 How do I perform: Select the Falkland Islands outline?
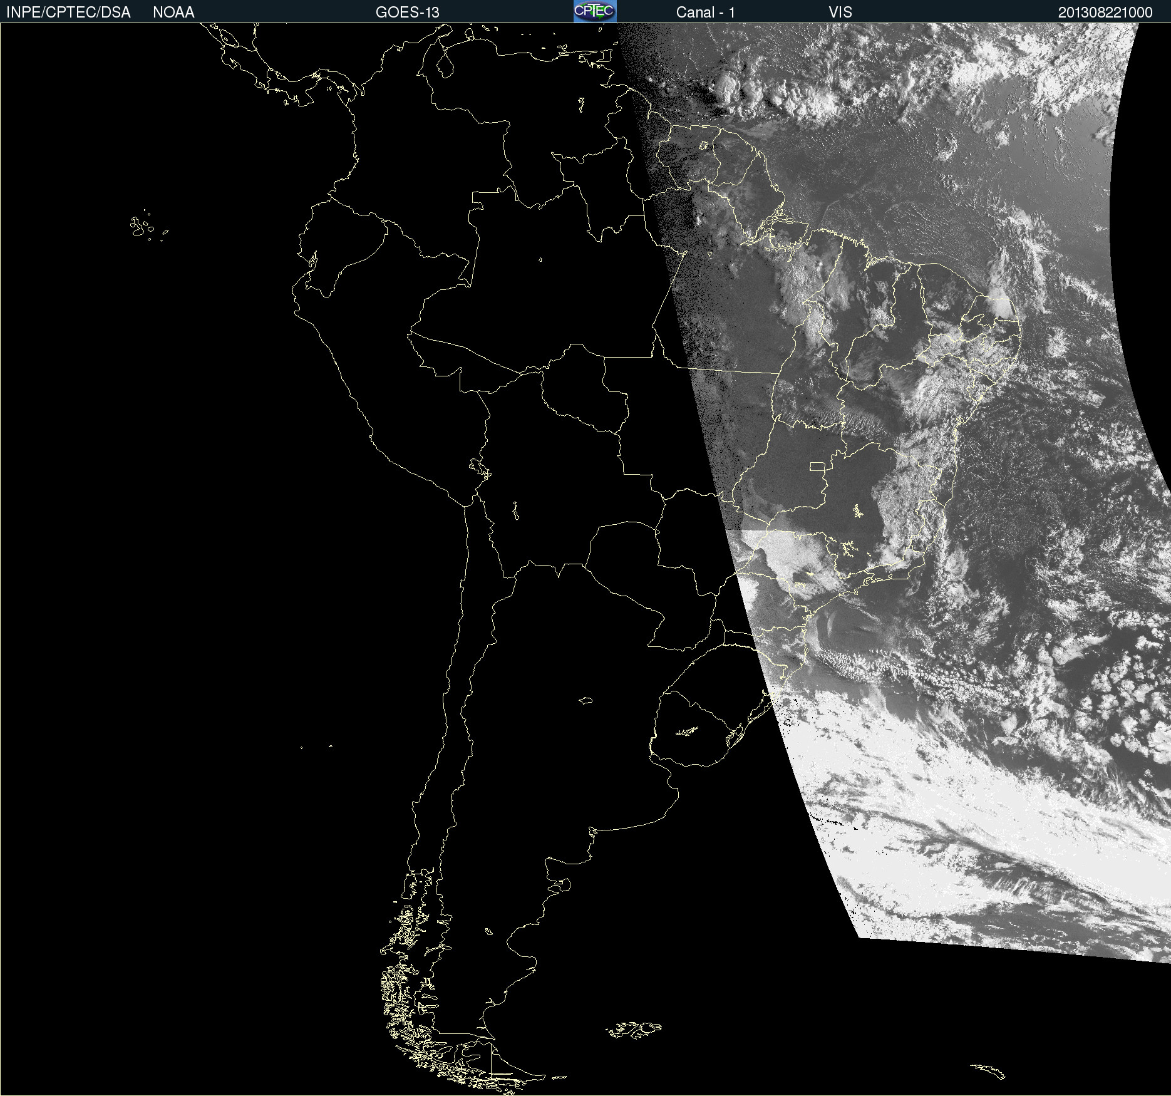click(x=632, y=1030)
